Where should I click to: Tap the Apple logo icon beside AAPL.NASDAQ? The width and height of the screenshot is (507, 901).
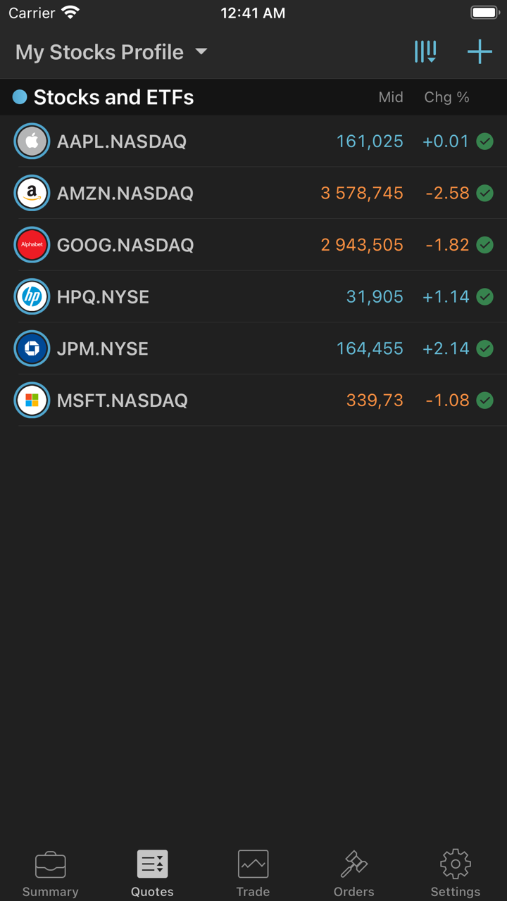[32, 141]
